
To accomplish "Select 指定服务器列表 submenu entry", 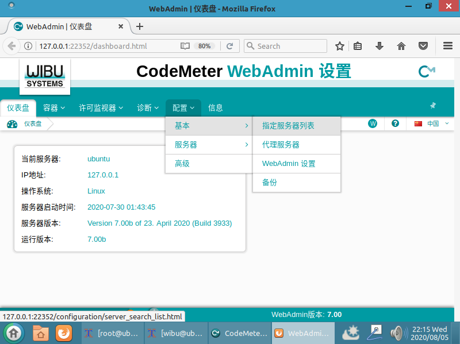I will pos(297,126).
